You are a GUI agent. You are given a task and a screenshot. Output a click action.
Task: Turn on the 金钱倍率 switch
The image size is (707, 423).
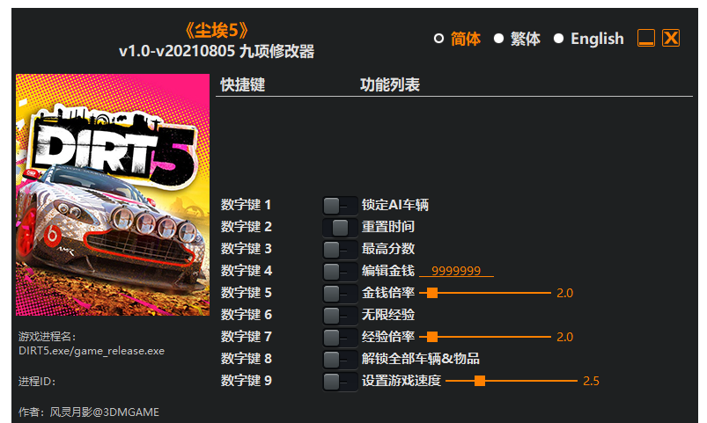point(341,293)
